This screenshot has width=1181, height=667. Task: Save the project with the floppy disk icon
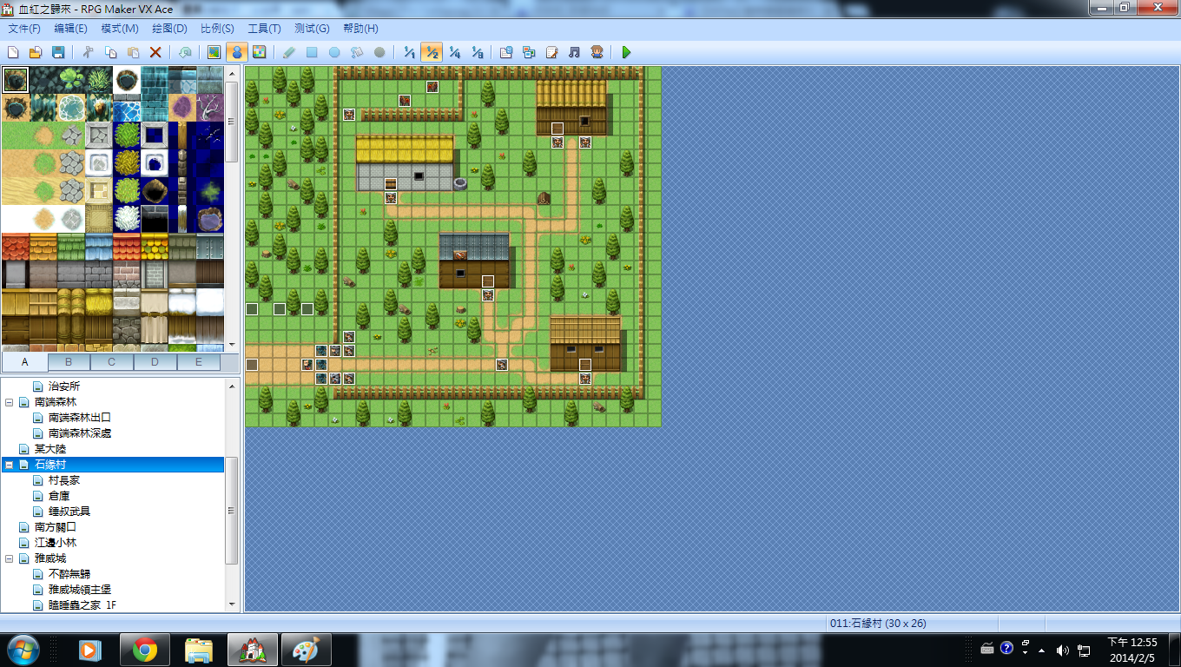point(58,52)
